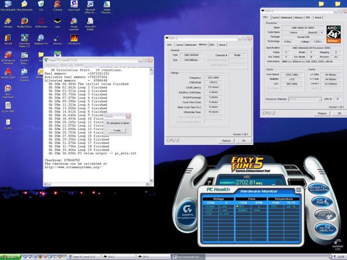The width and height of the screenshot is (347, 260).
Task: Select the Studio Launcher desktop icon
Action: [74, 24]
